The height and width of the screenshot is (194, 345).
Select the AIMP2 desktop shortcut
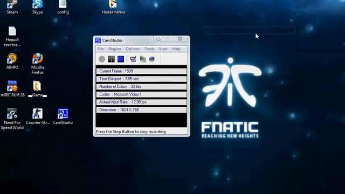(12, 61)
